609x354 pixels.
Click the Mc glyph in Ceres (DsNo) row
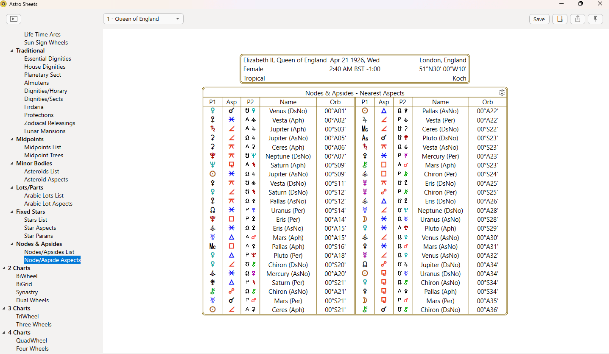click(365, 129)
